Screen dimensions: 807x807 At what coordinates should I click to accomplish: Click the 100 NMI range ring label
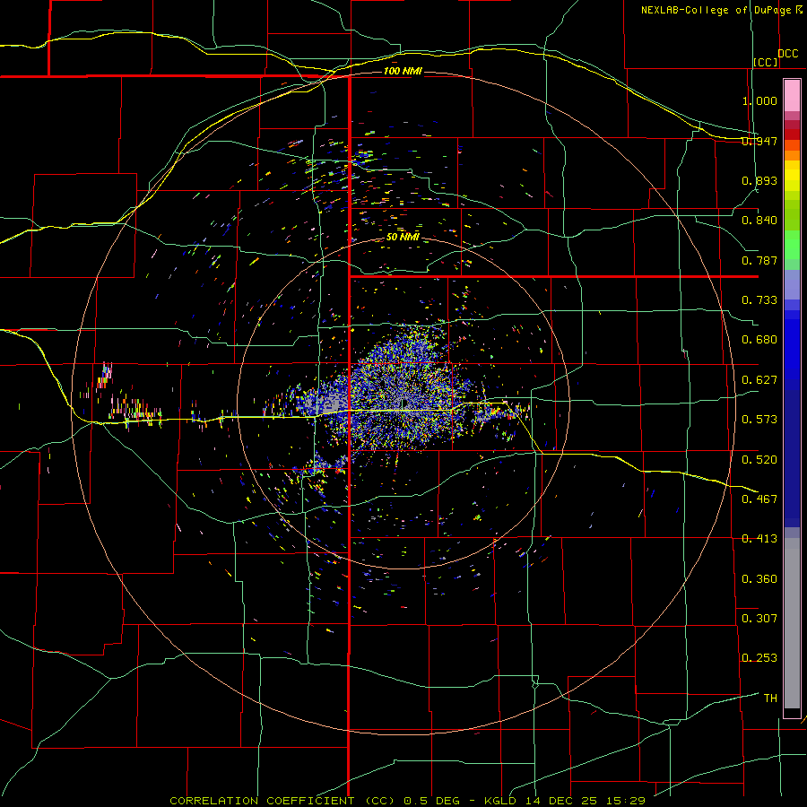pos(403,71)
